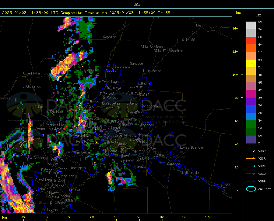Screen dimensions: 274x221
Task: Click the E_Challao map label
Action: tap(54, 112)
